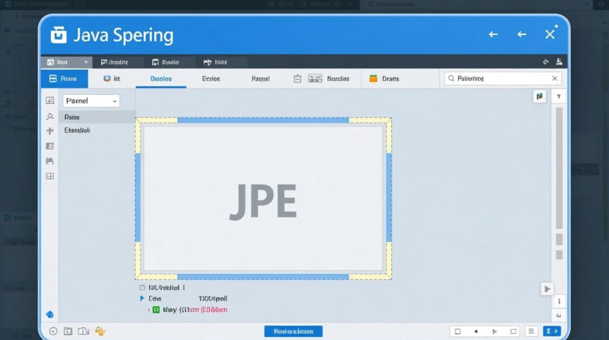The width and height of the screenshot is (609, 340).
Task: Expand the Data row beneath the canvas
Action: point(142,298)
